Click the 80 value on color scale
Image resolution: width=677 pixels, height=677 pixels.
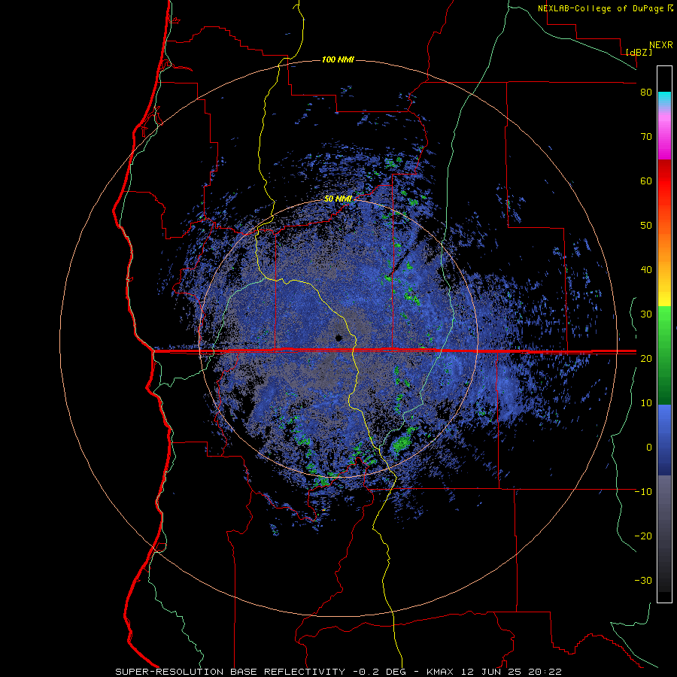(x=646, y=93)
